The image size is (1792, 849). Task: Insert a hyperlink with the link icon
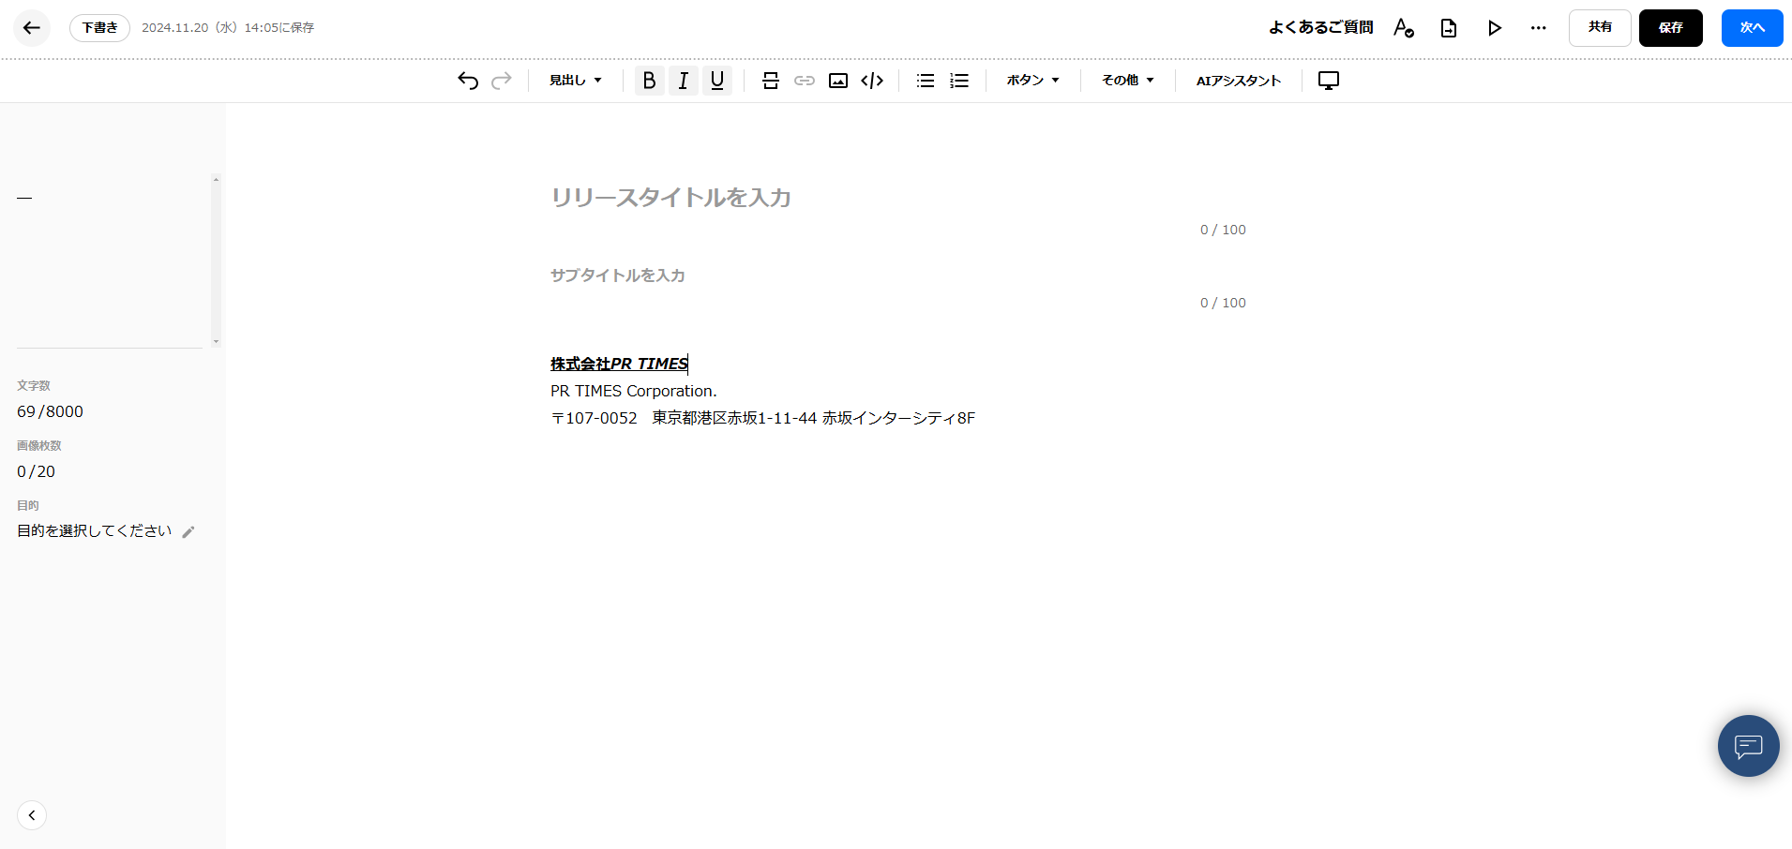point(805,81)
